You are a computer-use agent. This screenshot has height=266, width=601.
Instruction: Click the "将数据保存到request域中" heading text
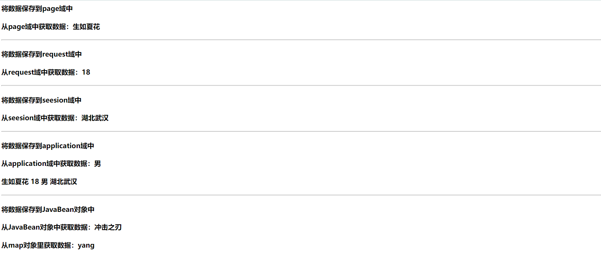point(41,54)
